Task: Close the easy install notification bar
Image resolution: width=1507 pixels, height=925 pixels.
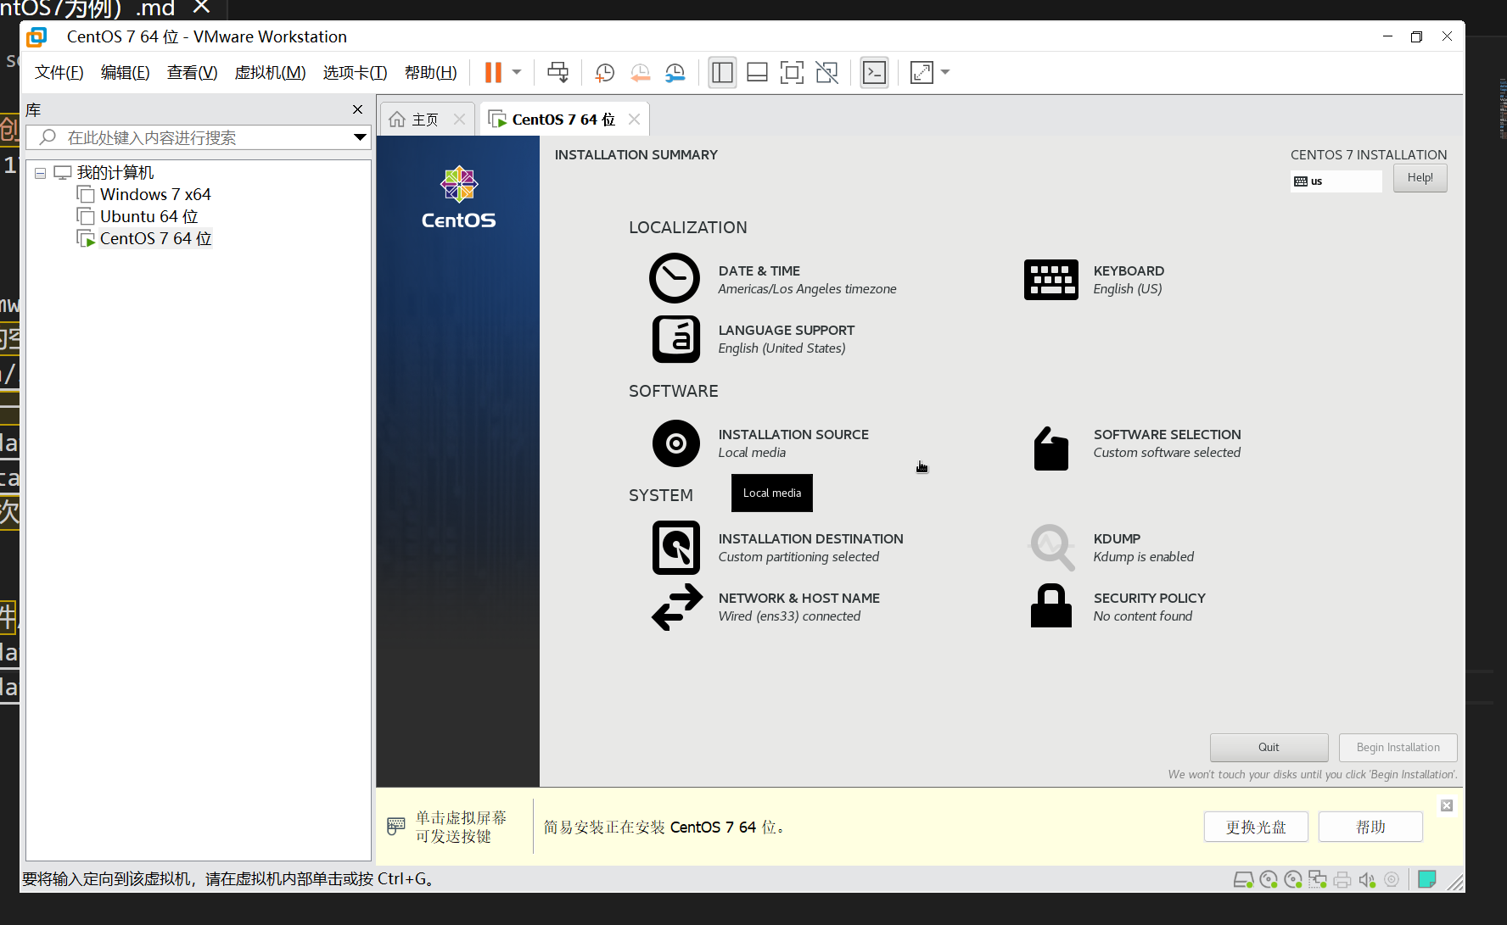Action: pyautogui.click(x=1447, y=805)
